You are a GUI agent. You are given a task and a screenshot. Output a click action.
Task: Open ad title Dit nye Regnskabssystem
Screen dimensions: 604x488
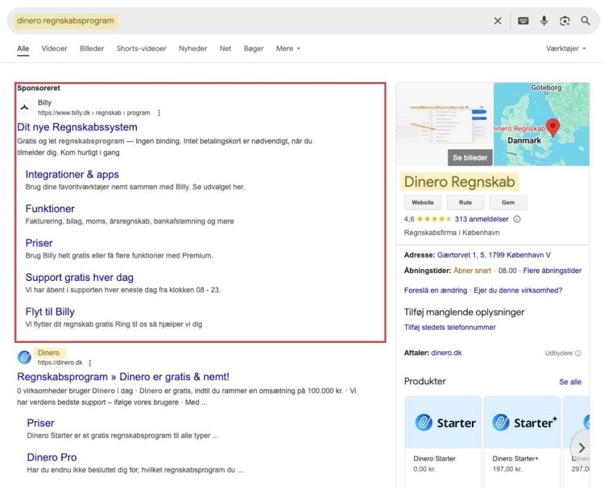[77, 127]
